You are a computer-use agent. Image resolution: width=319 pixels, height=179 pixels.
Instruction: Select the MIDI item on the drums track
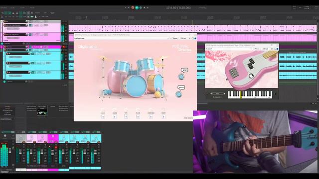193,28
